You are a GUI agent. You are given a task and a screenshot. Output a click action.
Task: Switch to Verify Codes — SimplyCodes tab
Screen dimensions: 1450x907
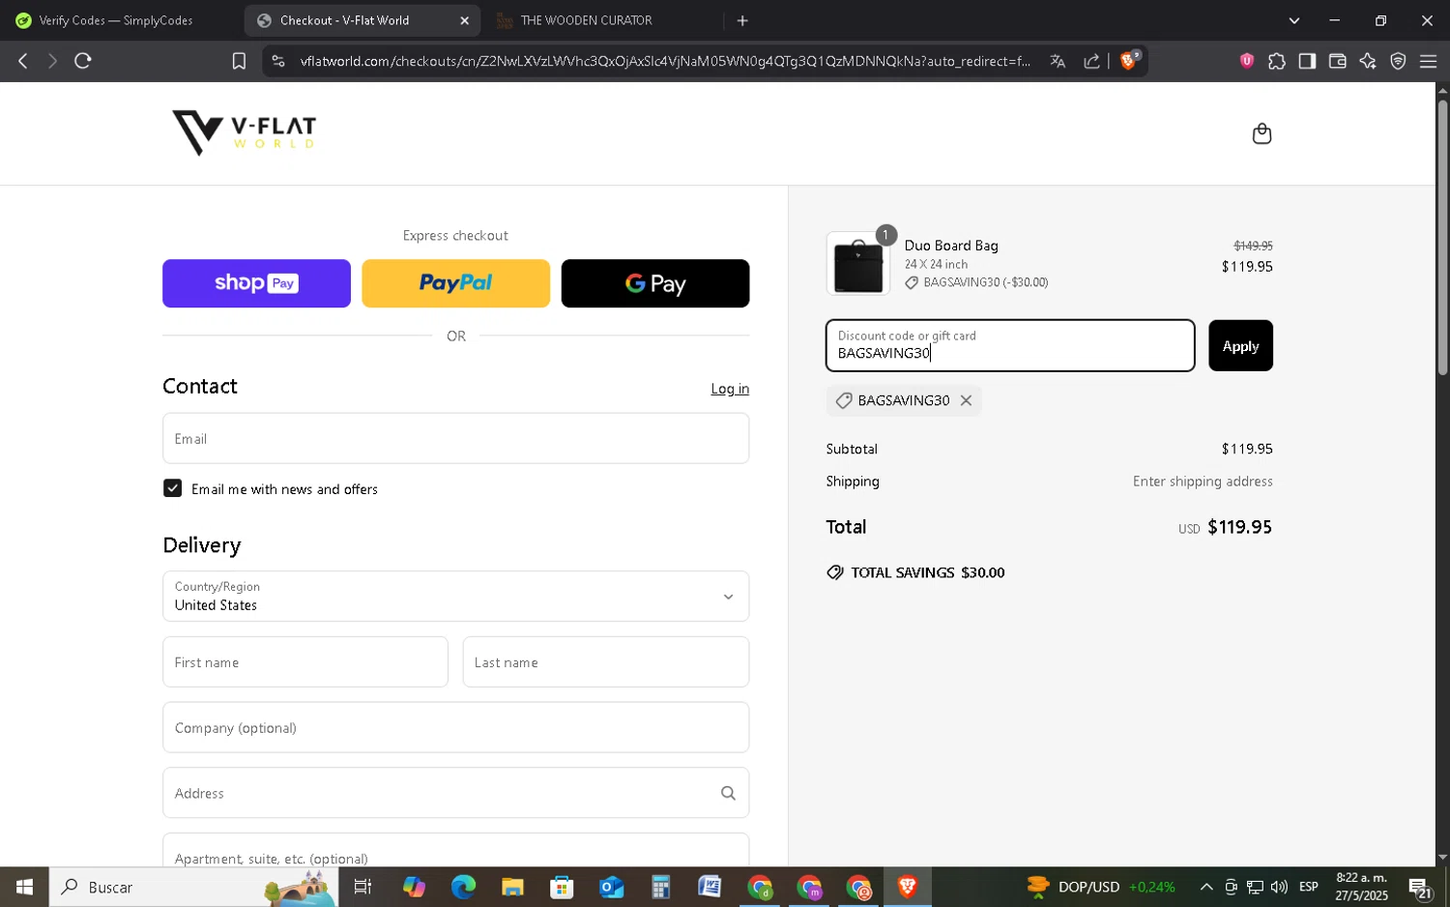(116, 20)
